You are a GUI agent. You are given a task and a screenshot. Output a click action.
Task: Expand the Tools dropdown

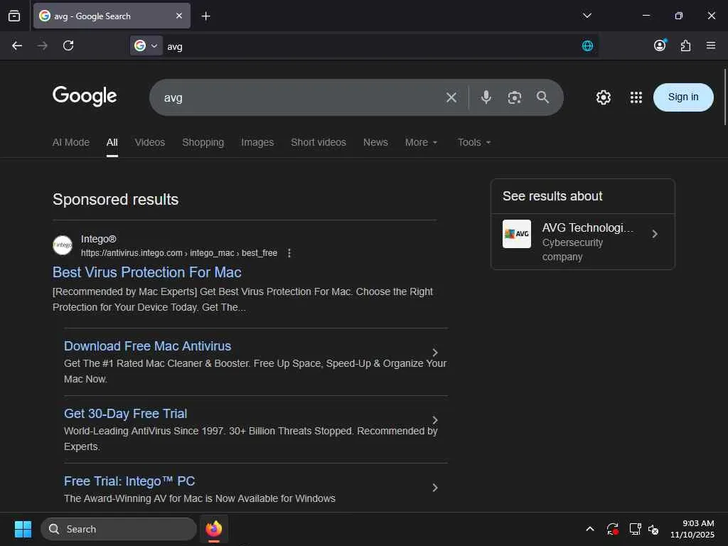(473, 142)
